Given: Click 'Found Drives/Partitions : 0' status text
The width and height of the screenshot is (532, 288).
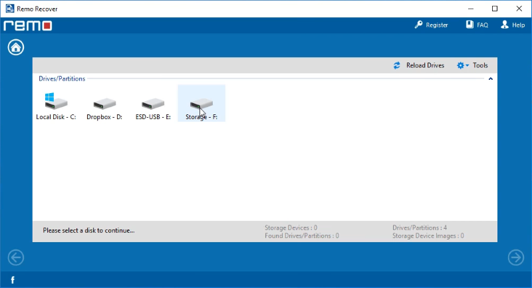Looking at the screenshot, I should pyautogui.click(x=302, y=235).
